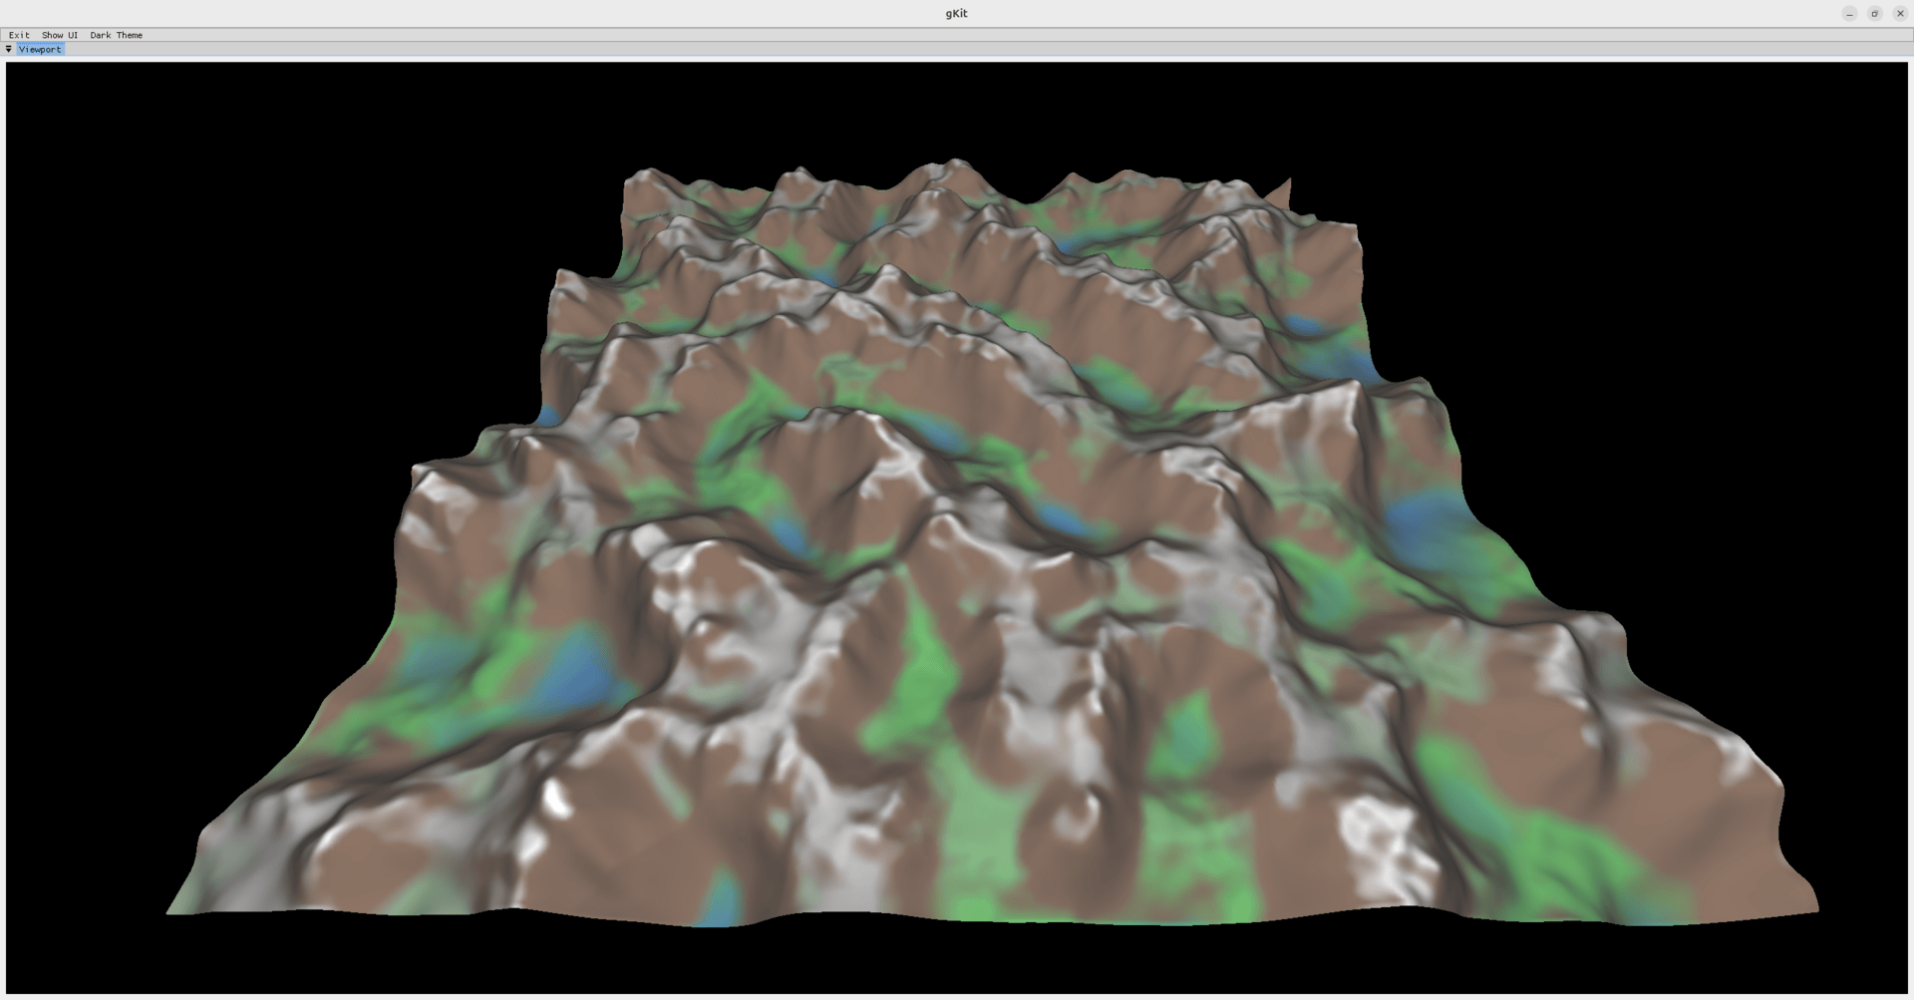Toggle the Show UI menu option
Viewport: 1914px width, 1000px height.
(59, 35)
